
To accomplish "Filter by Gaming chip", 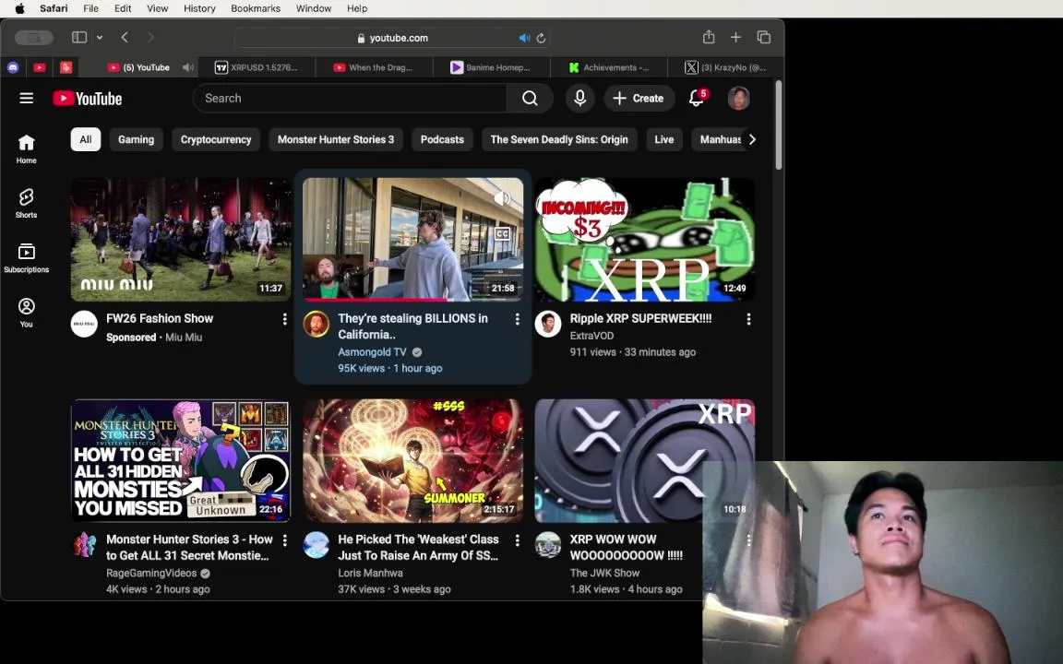I will [137, 139].
